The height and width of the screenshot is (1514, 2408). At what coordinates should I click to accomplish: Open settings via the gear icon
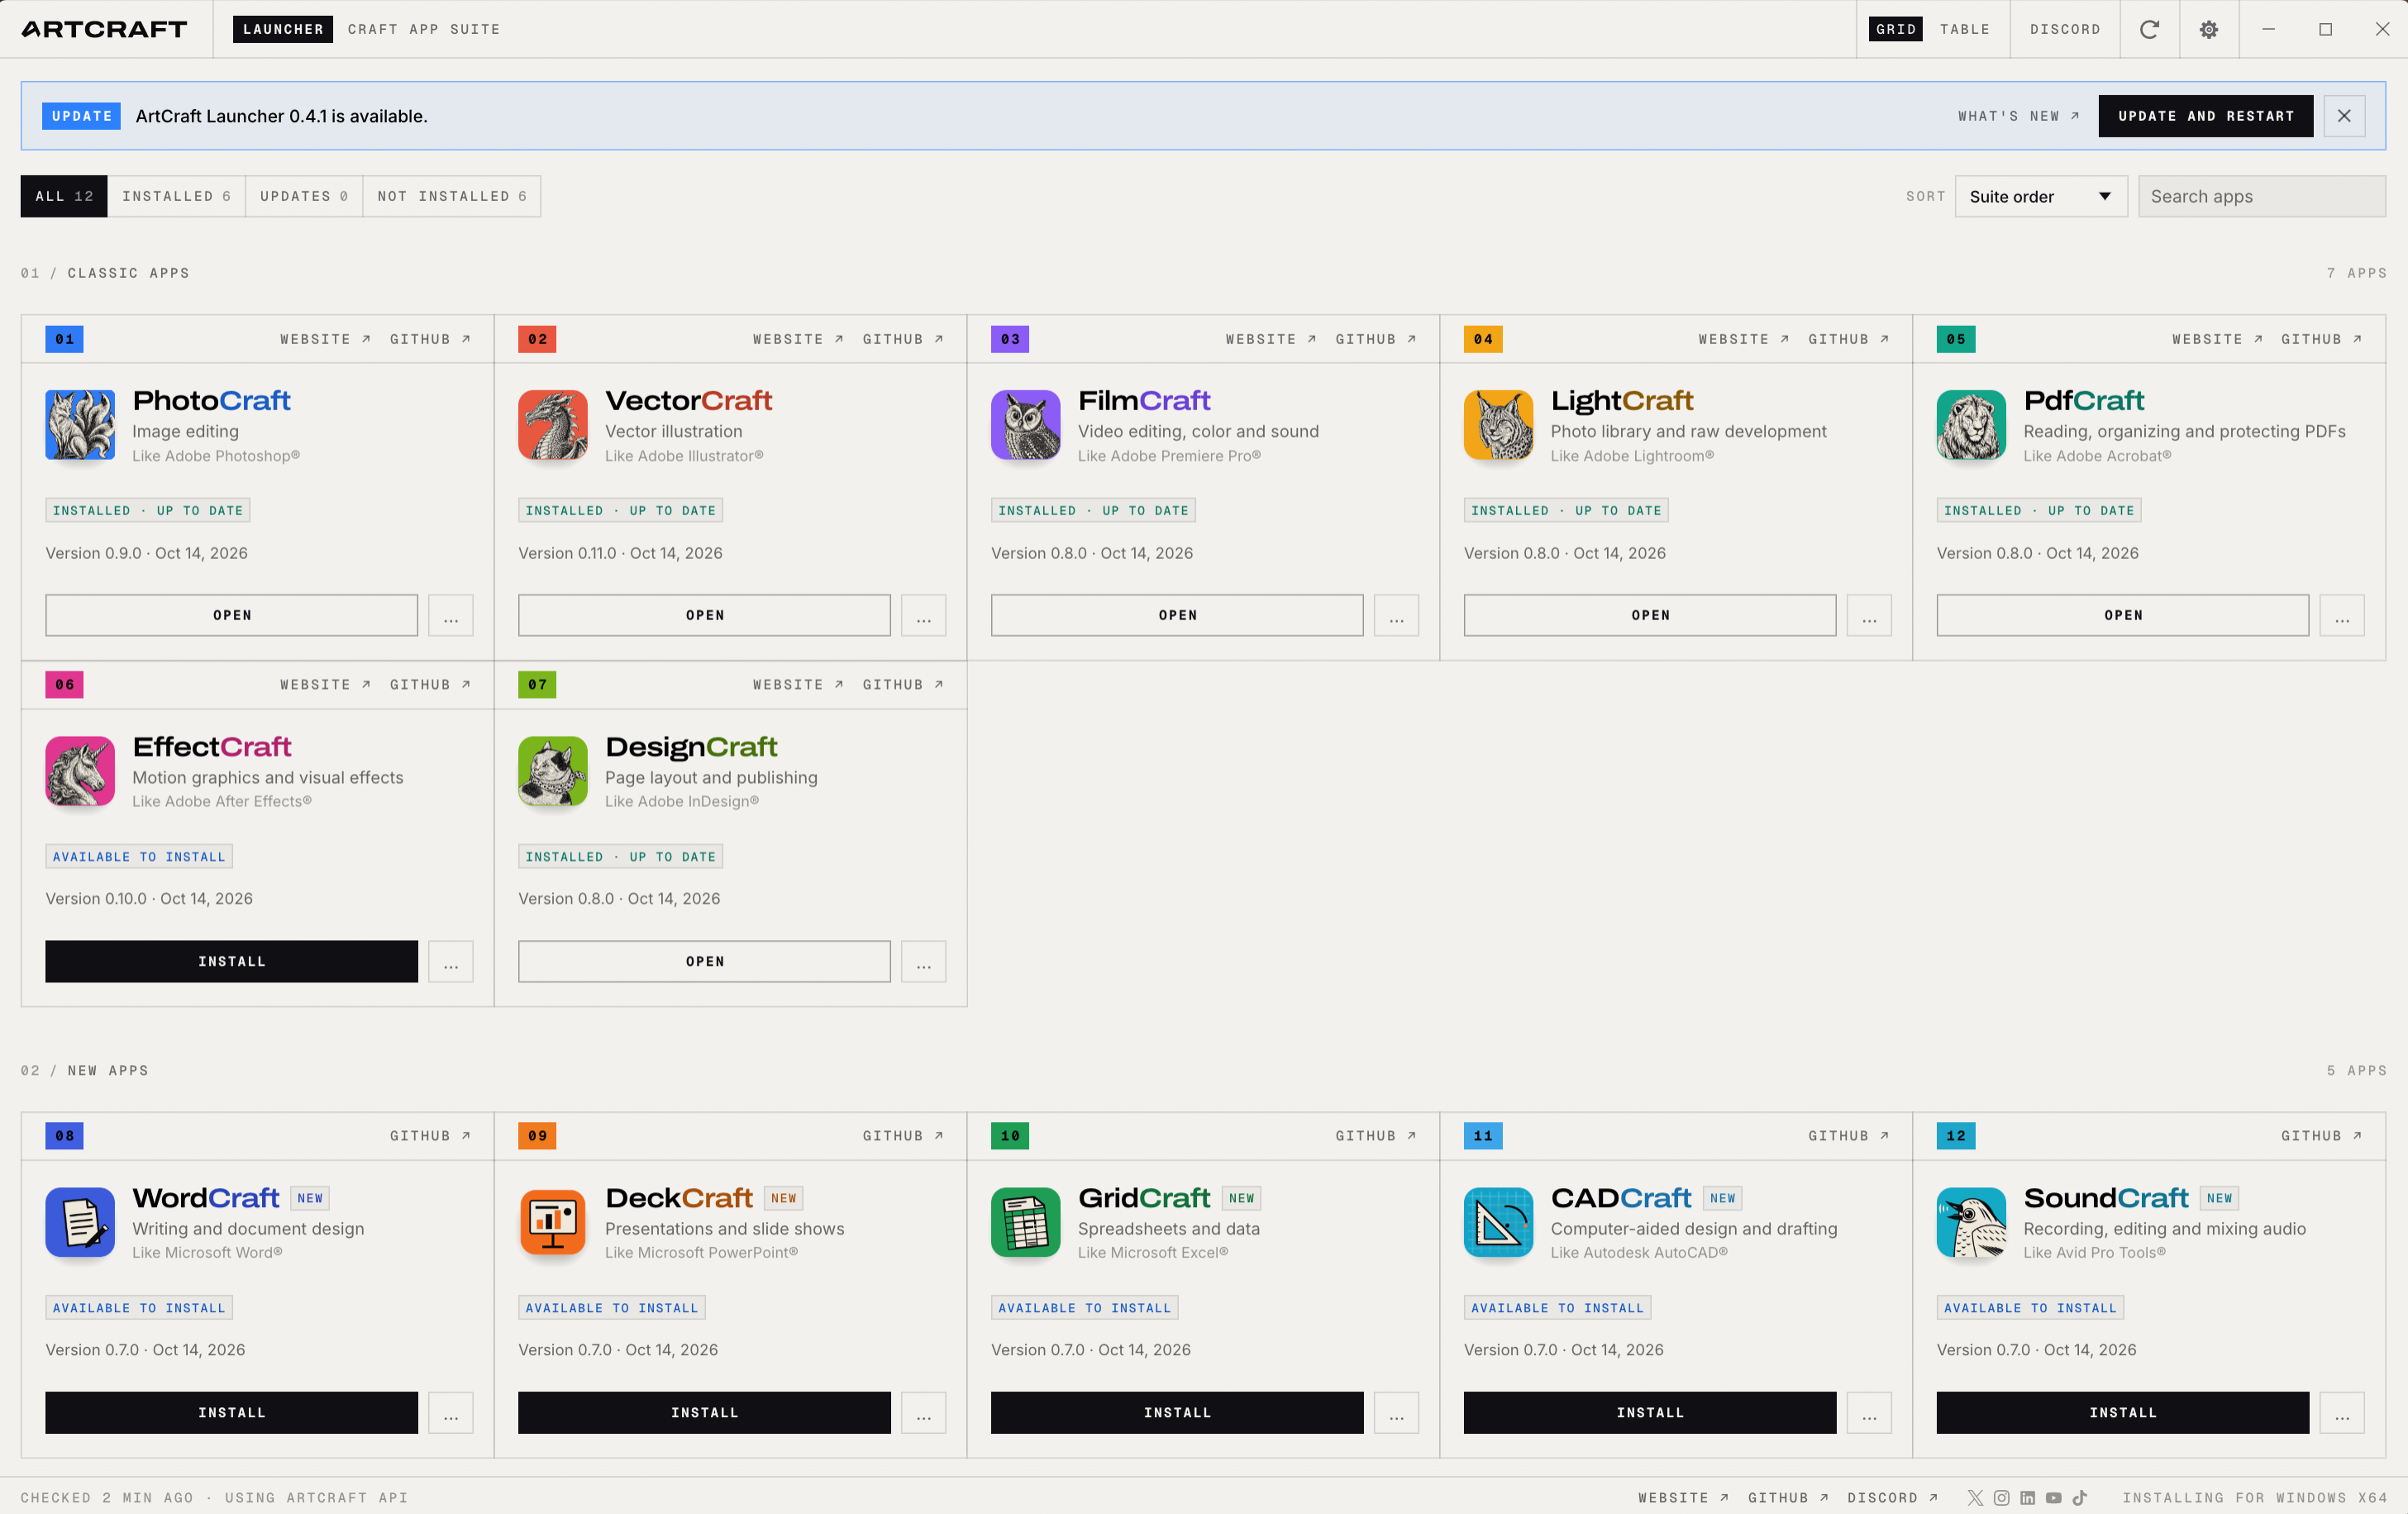[2209, 29]
